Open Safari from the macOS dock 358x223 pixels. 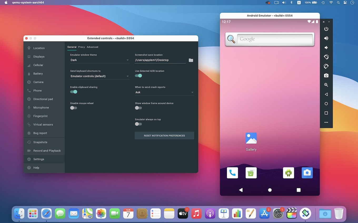click(x=46, y=214)
